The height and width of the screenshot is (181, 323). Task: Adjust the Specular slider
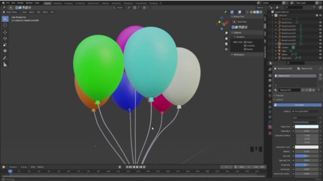307,156
